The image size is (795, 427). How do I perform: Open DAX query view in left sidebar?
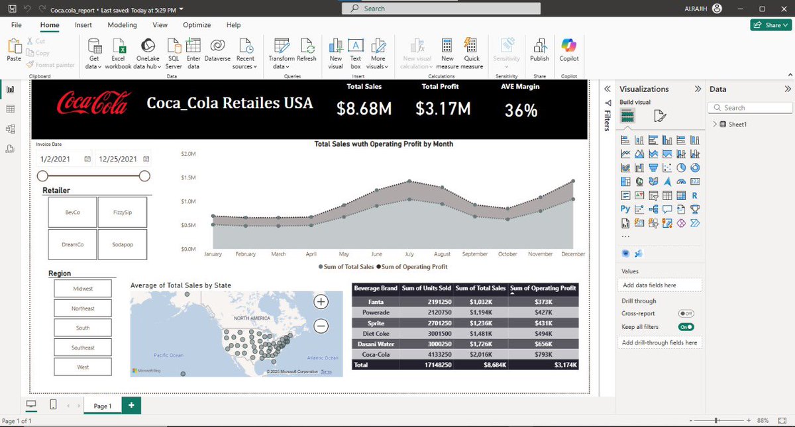tap(10, 149)
